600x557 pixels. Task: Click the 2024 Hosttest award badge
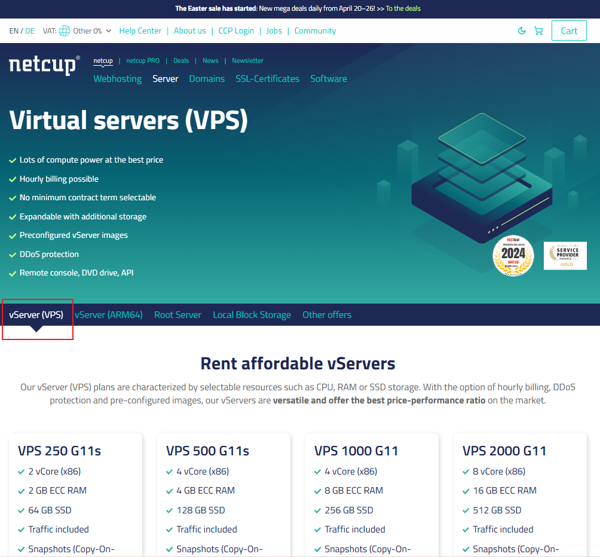pos(513,256)
